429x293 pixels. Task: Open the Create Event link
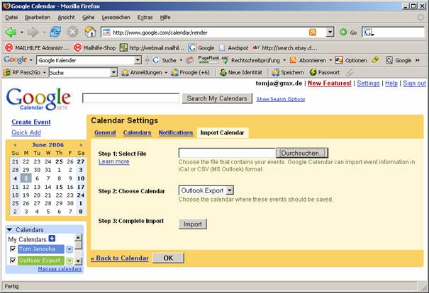click(x=31, y=122)
